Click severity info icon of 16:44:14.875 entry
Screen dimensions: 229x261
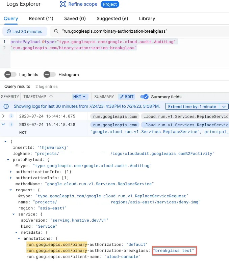(x=11, y=116)
